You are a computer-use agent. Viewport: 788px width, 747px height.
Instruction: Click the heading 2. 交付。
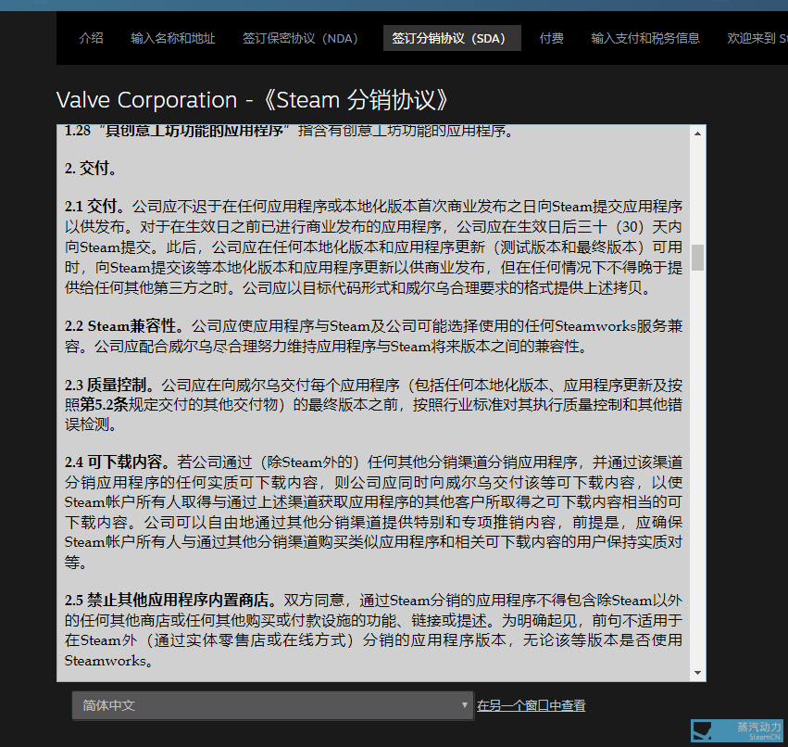91,168
